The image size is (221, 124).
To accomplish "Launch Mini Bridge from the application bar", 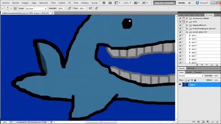I will point(110,3).
